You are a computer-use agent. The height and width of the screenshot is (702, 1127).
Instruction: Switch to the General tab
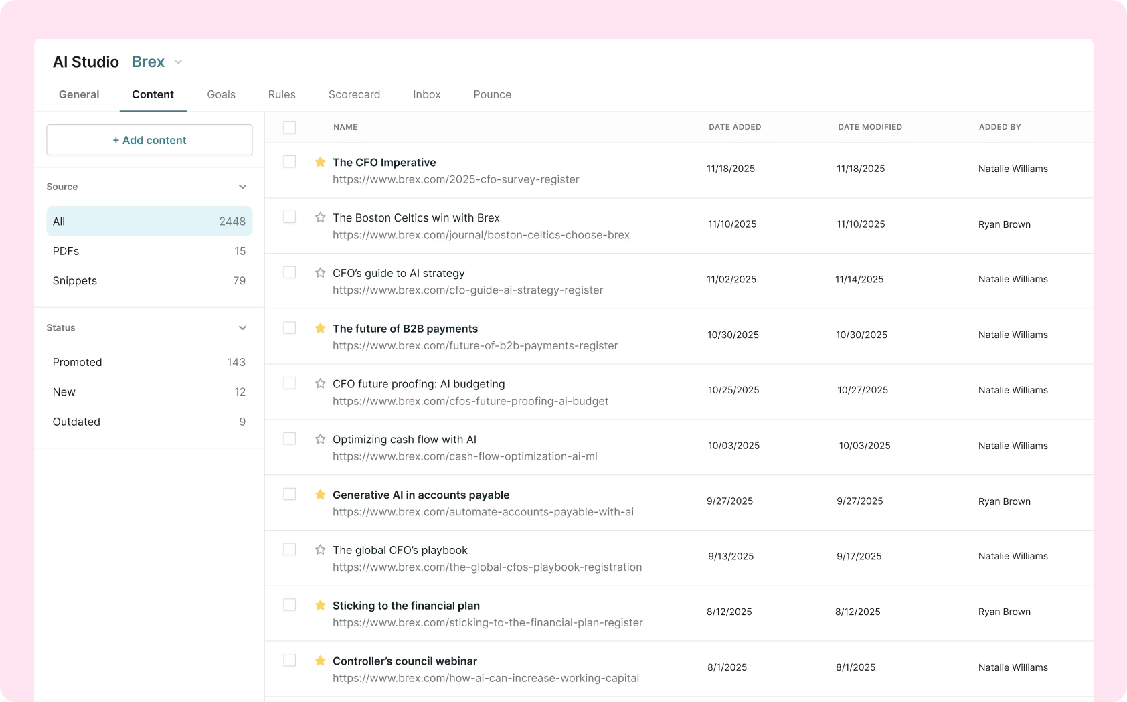79,94
